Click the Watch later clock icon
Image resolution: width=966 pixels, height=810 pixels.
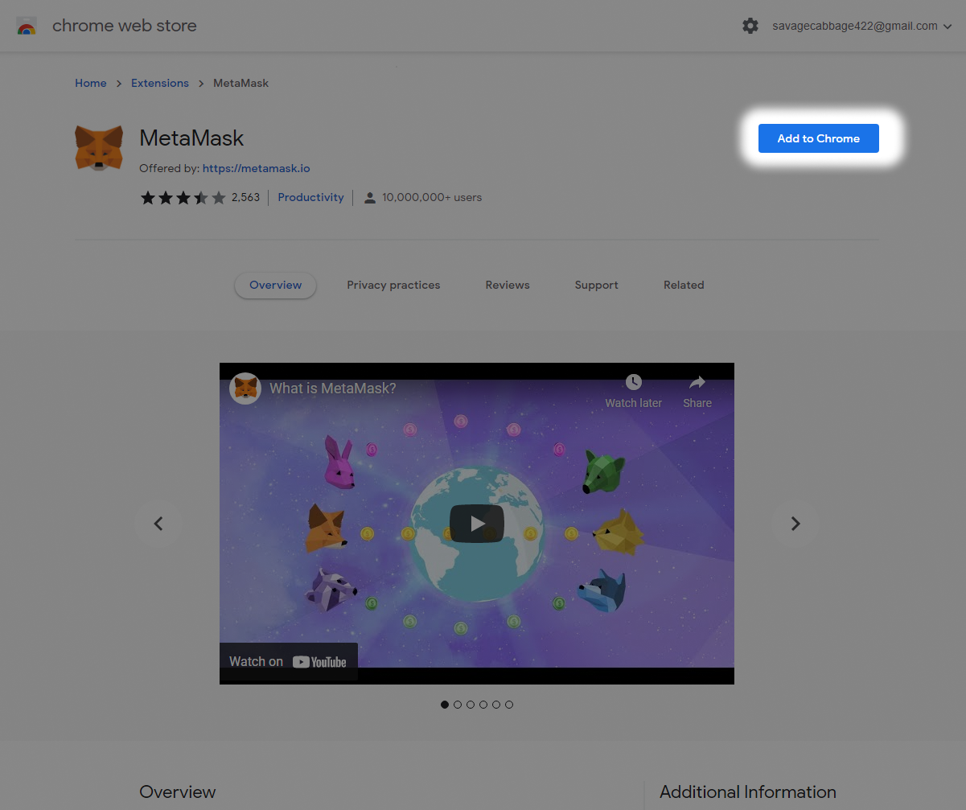[634, 383]
